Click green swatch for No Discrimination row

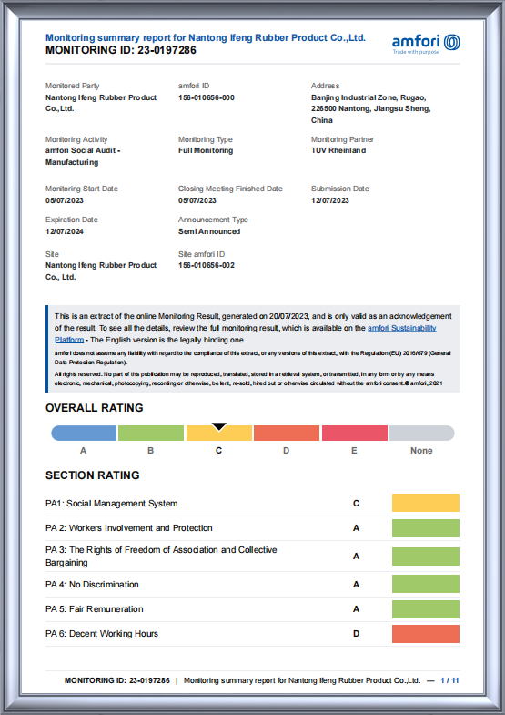click(426, 584)
